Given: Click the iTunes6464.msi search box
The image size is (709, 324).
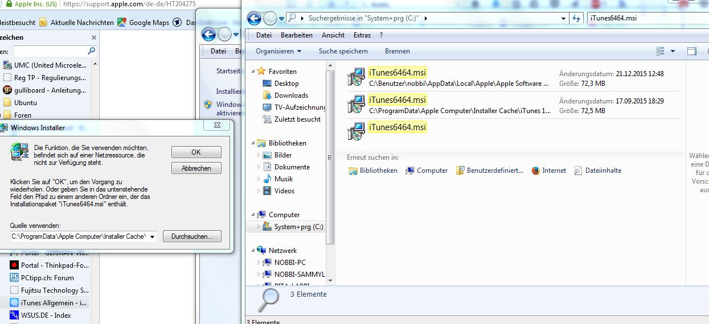Looking at the screenshot, I should pyautogui.click(x=647, y=18).
